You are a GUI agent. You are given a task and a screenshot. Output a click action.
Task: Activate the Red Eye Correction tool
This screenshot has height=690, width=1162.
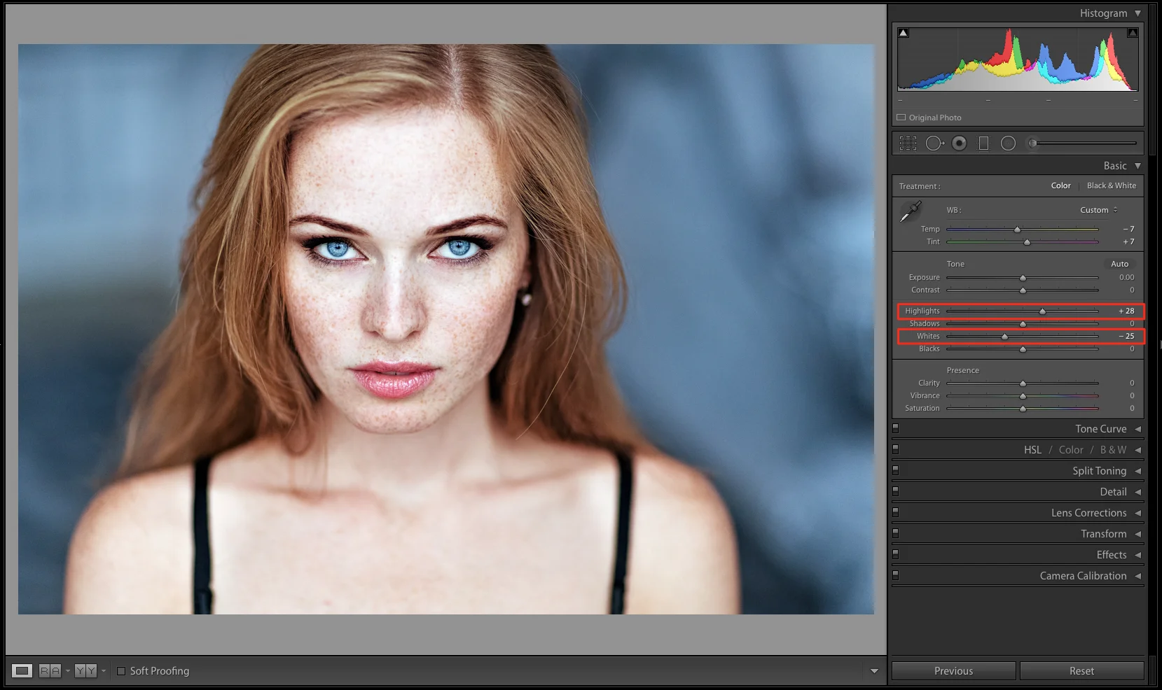pos(960,143)
